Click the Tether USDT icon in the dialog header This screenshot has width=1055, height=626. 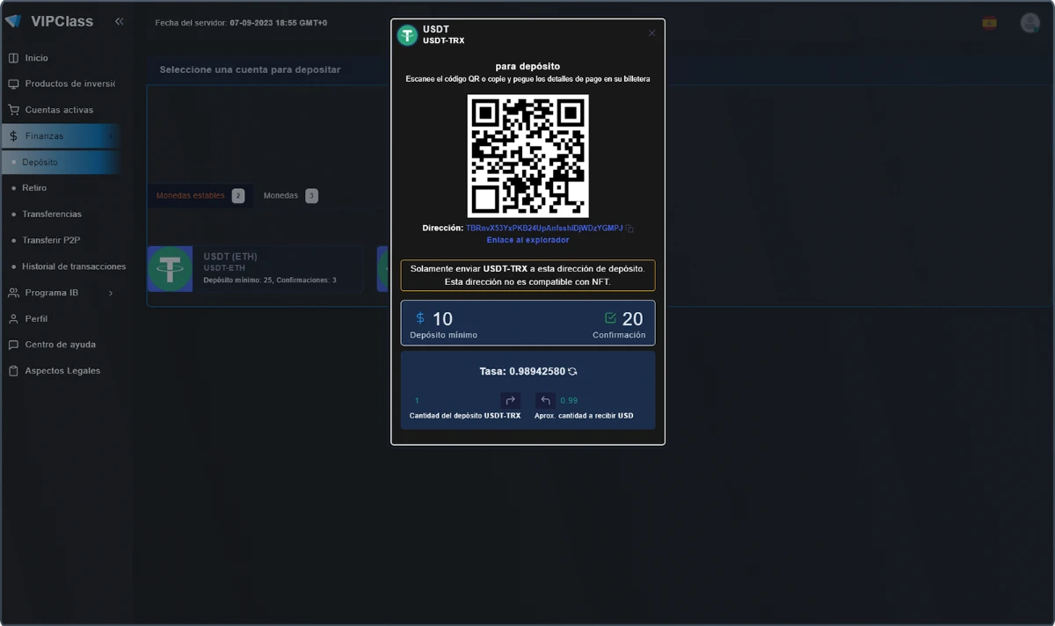coord(407,35)
